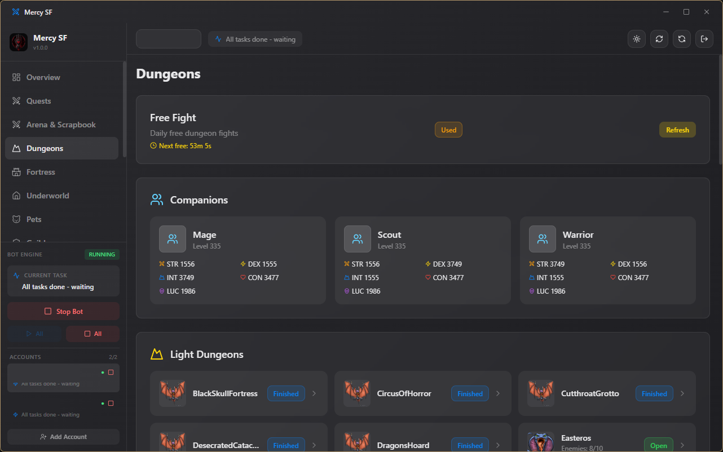Click the Companions section people icon

click(x=157, y=200)
